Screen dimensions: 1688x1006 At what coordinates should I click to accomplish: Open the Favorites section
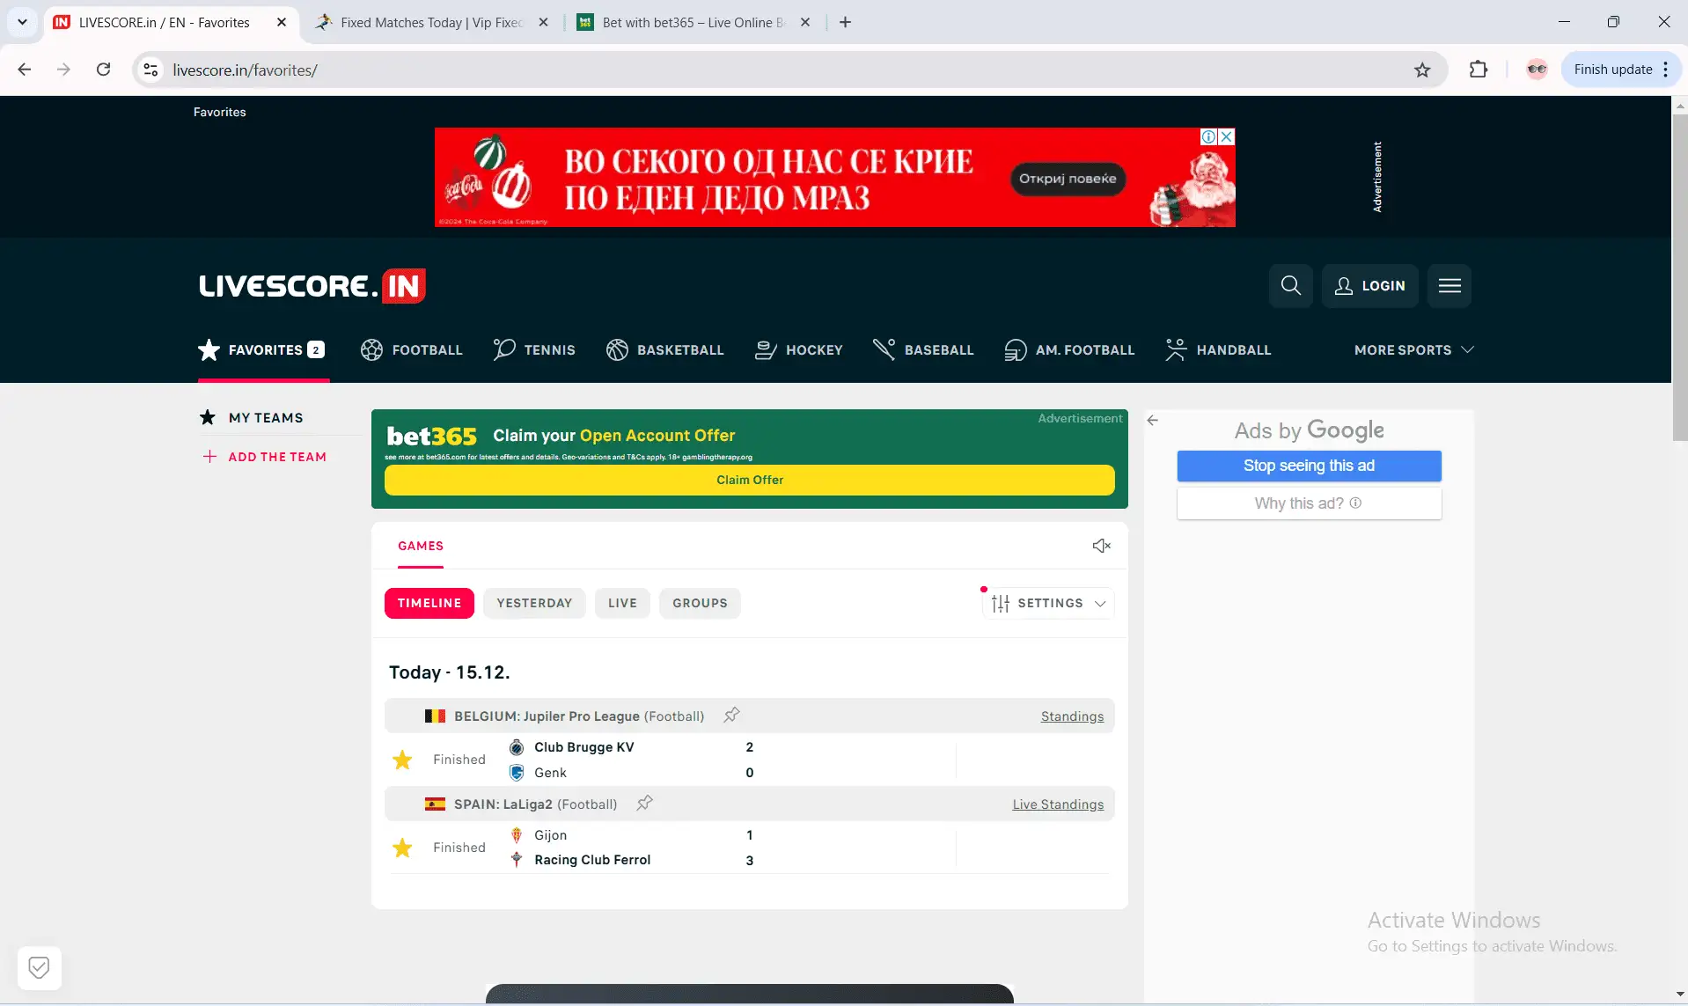coord(261,349)
